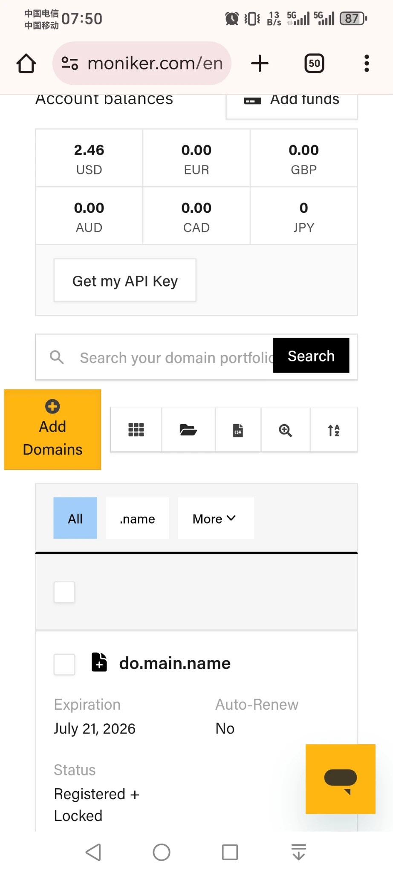Viewport: 393px width, 873px height.
Task: Export domains with the CSV icon
Action: click(x=238, y=430)
